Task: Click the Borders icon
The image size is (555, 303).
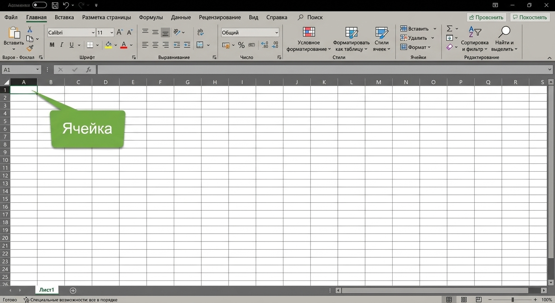Action: pos(90,45)
